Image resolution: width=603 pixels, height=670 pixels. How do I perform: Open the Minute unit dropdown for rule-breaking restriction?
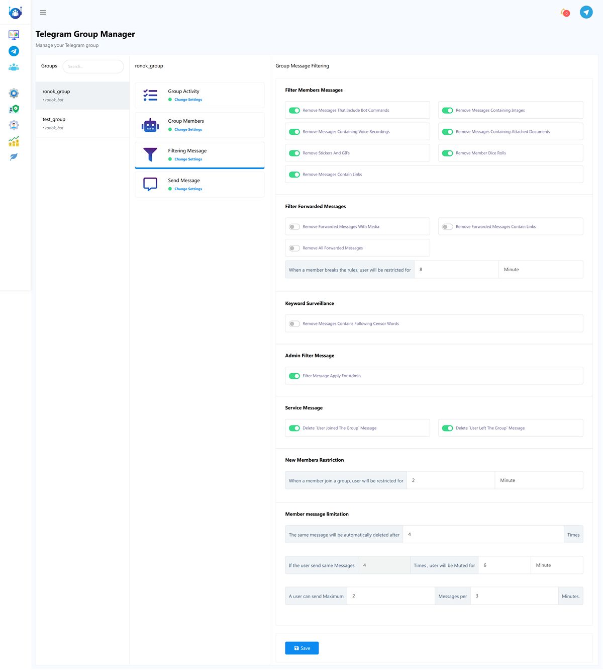[x=541, y=270]
